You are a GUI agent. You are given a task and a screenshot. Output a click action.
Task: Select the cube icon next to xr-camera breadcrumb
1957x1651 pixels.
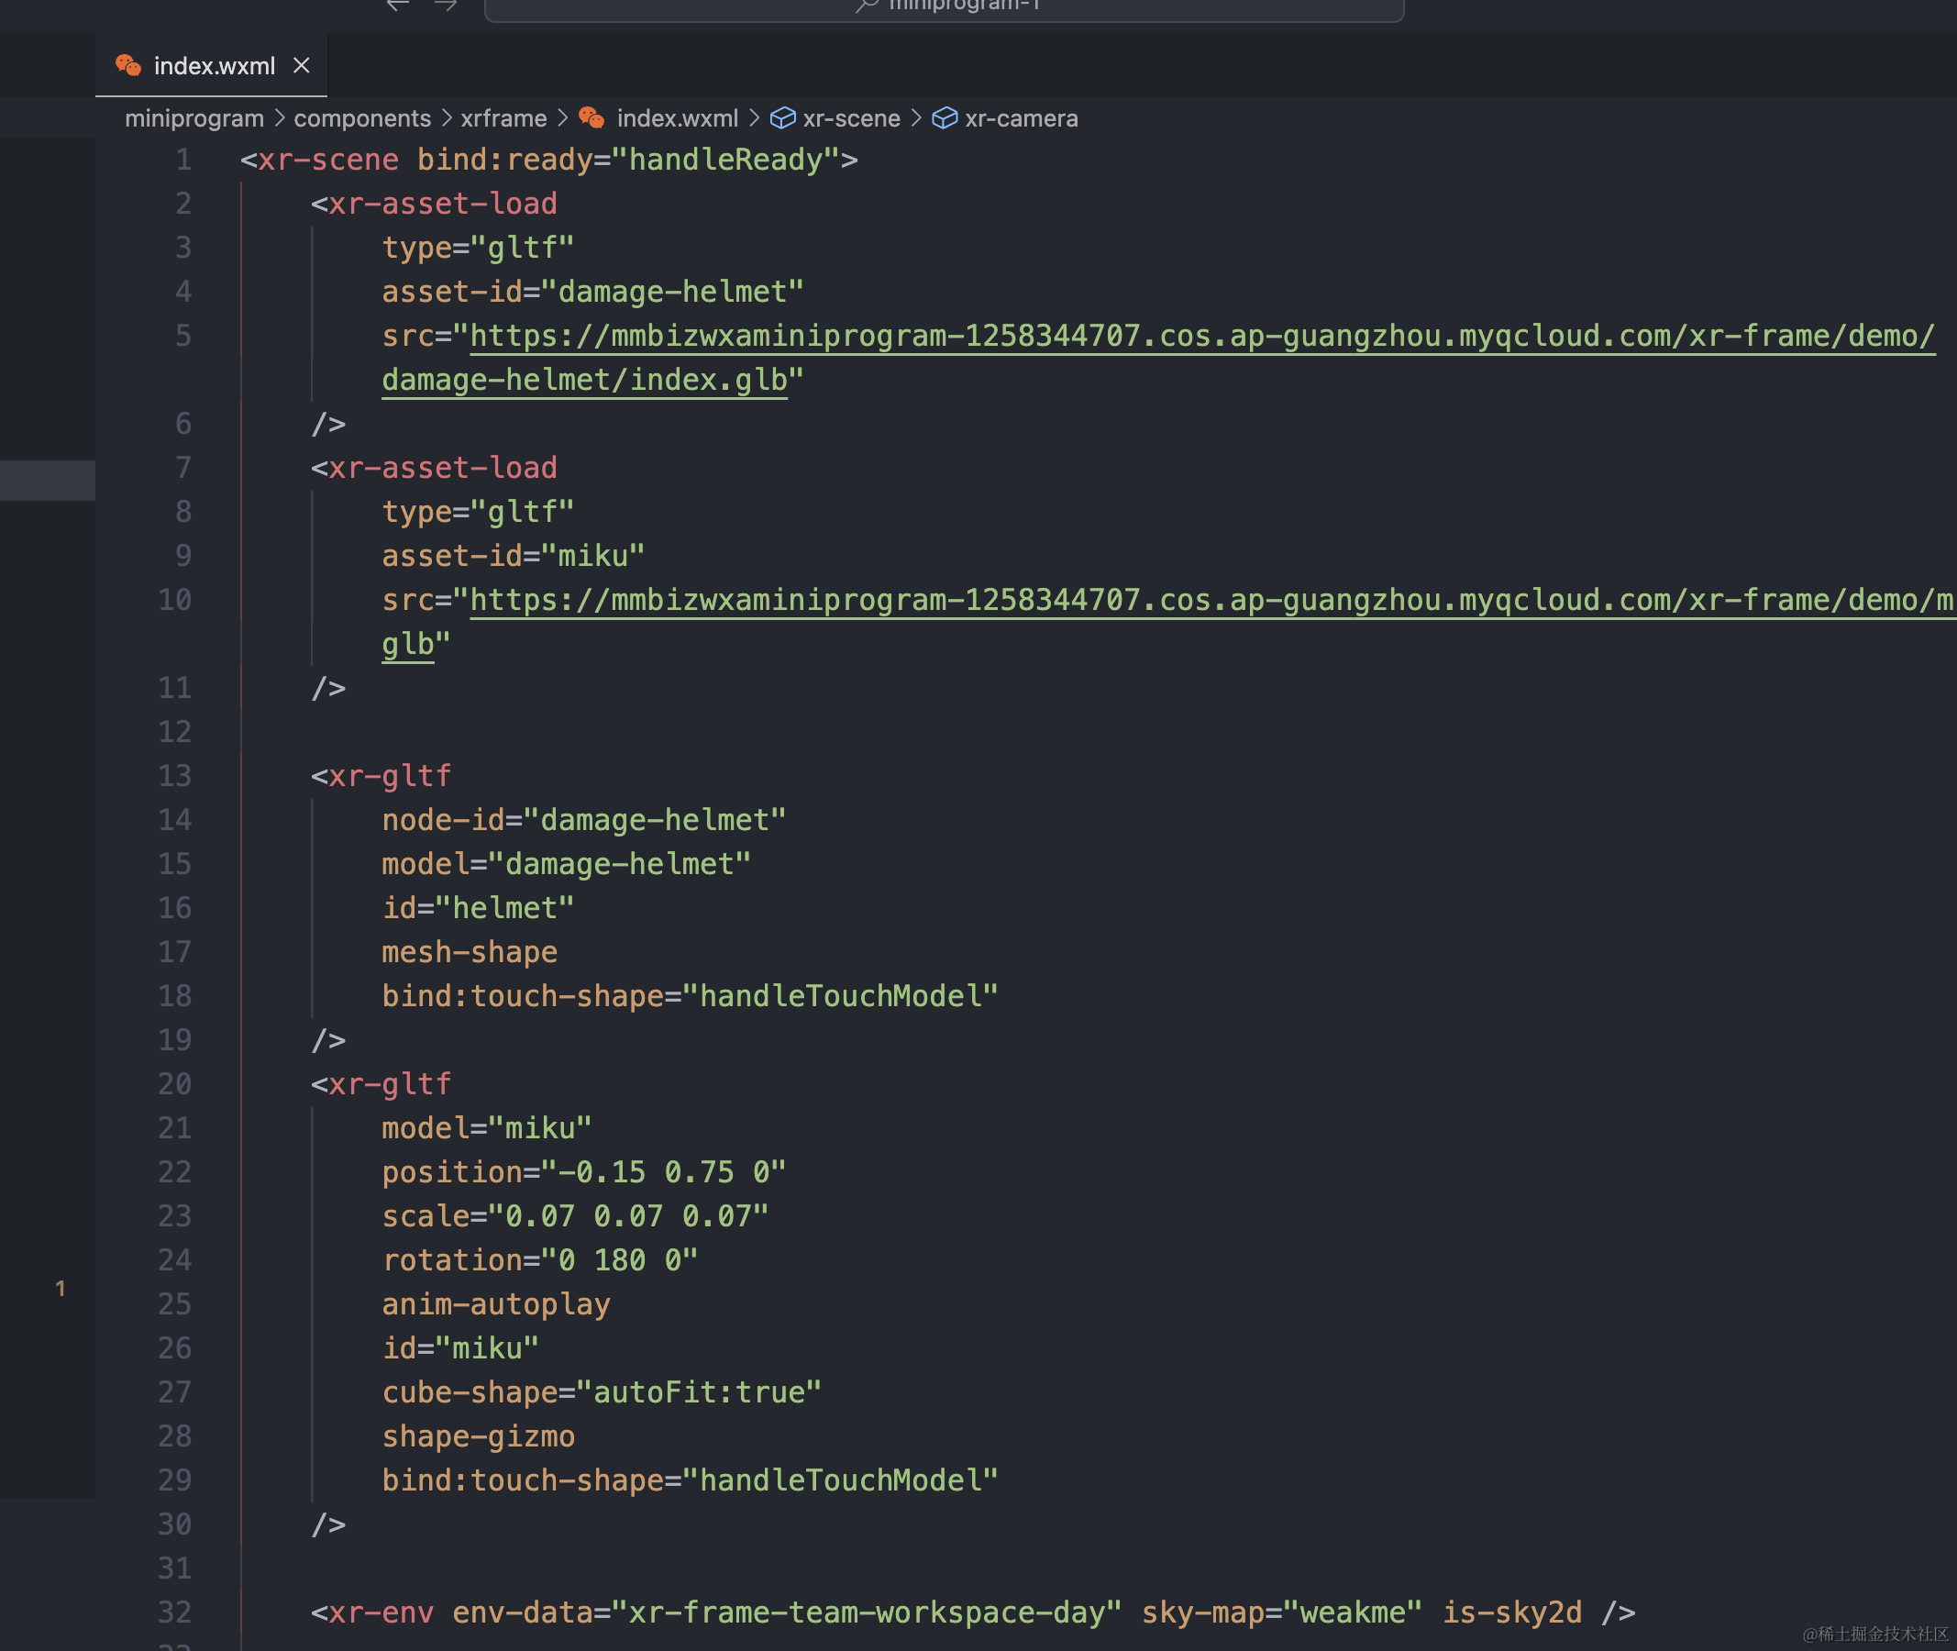click(945, 118)
